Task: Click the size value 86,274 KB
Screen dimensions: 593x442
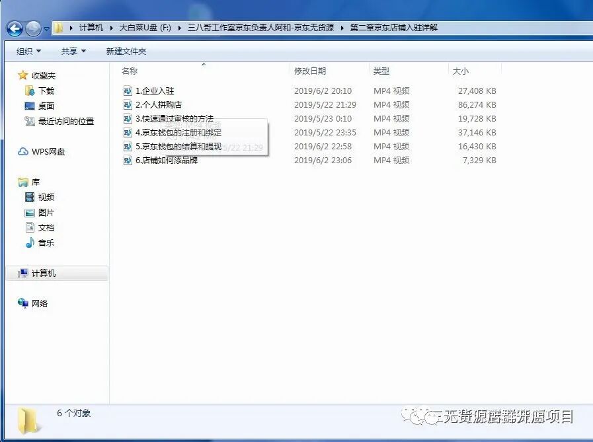Action: (x=477, y=105)
